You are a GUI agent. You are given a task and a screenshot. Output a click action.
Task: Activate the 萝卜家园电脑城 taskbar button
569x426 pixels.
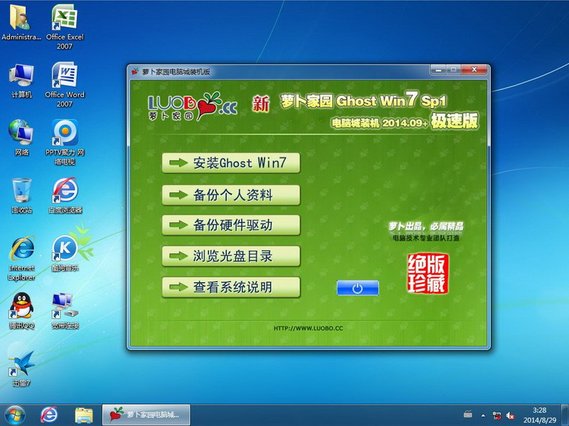click(x=146, y=415)
